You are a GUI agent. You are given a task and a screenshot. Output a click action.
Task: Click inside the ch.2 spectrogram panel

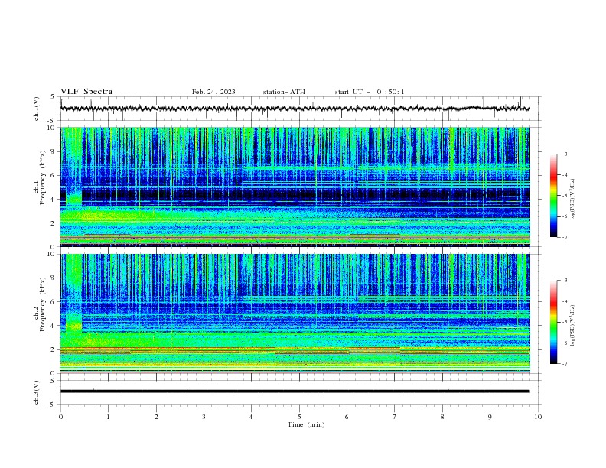(x=295, y=314)
